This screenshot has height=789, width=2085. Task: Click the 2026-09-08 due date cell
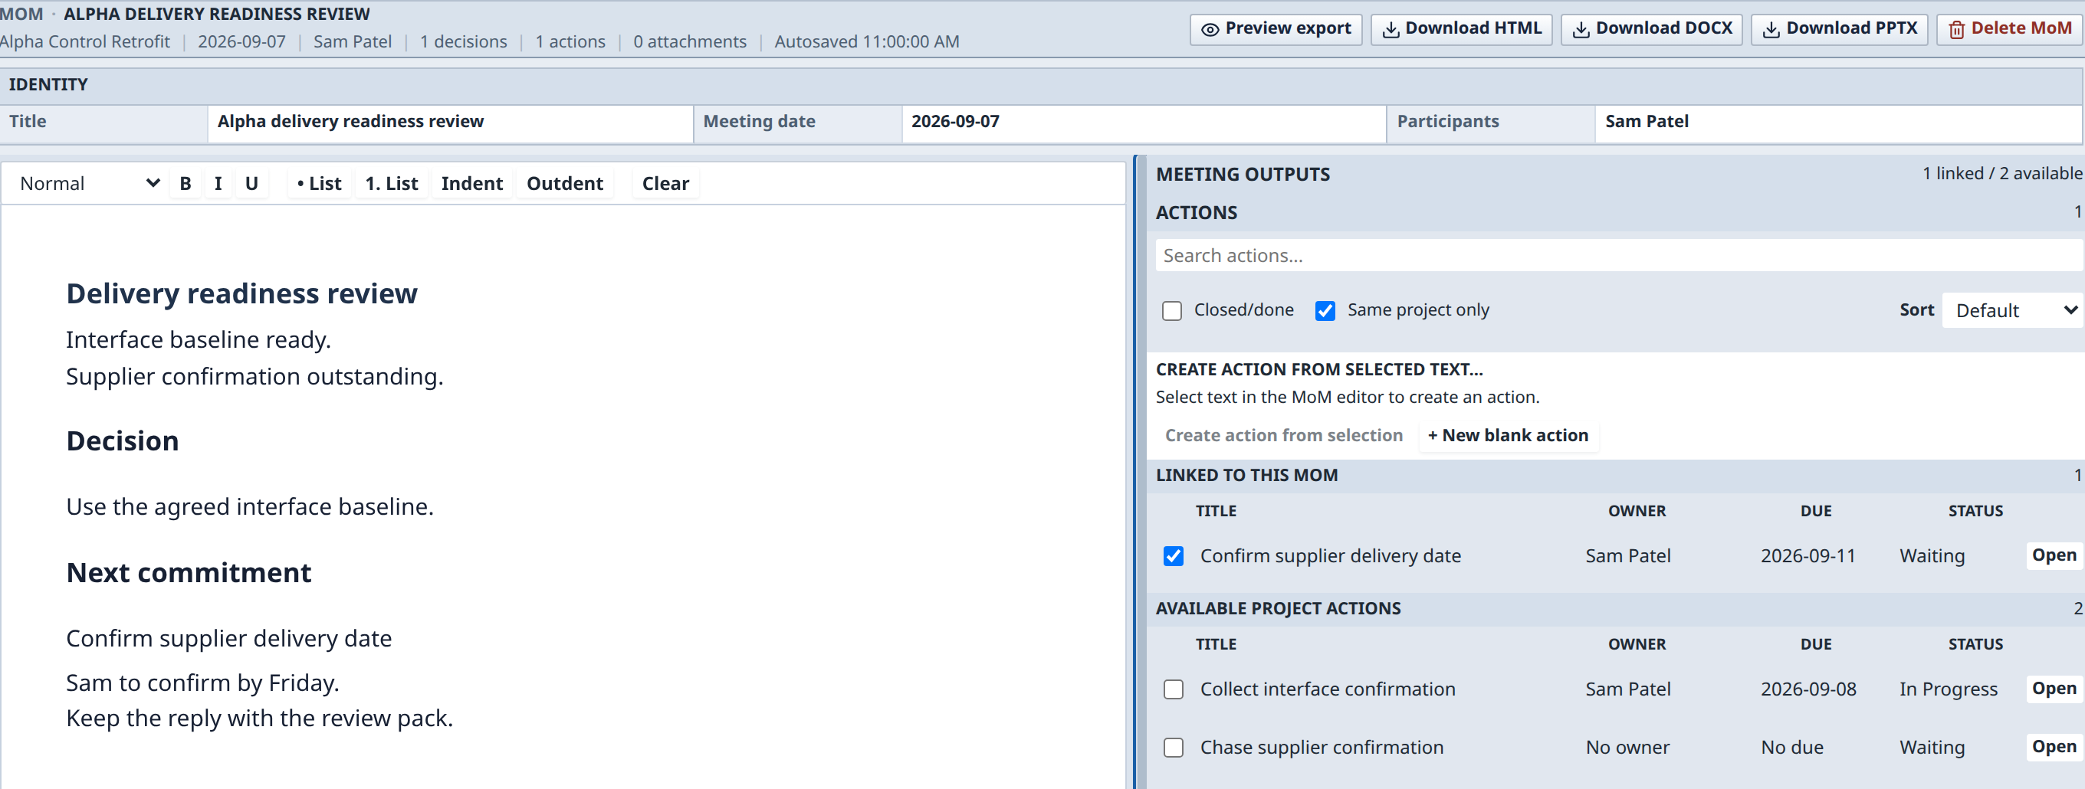tap(1808, 689)
